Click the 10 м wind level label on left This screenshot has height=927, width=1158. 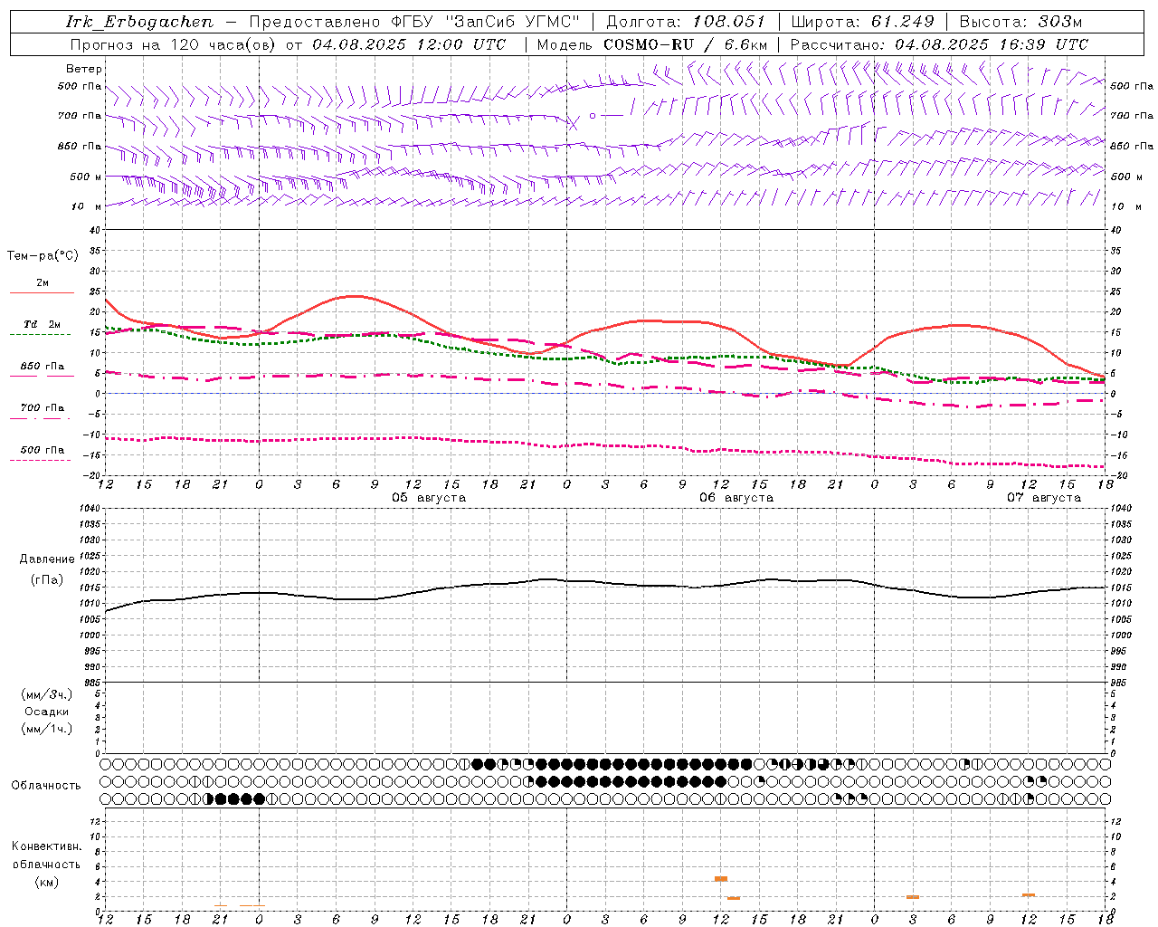(88, 207)
